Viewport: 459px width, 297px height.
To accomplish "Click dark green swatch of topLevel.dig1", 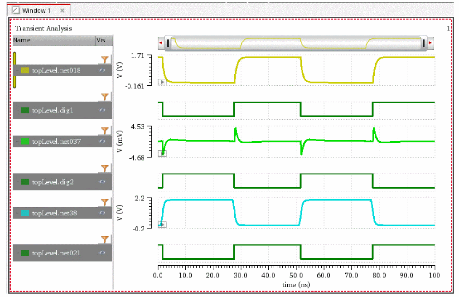I will (25, 110).
